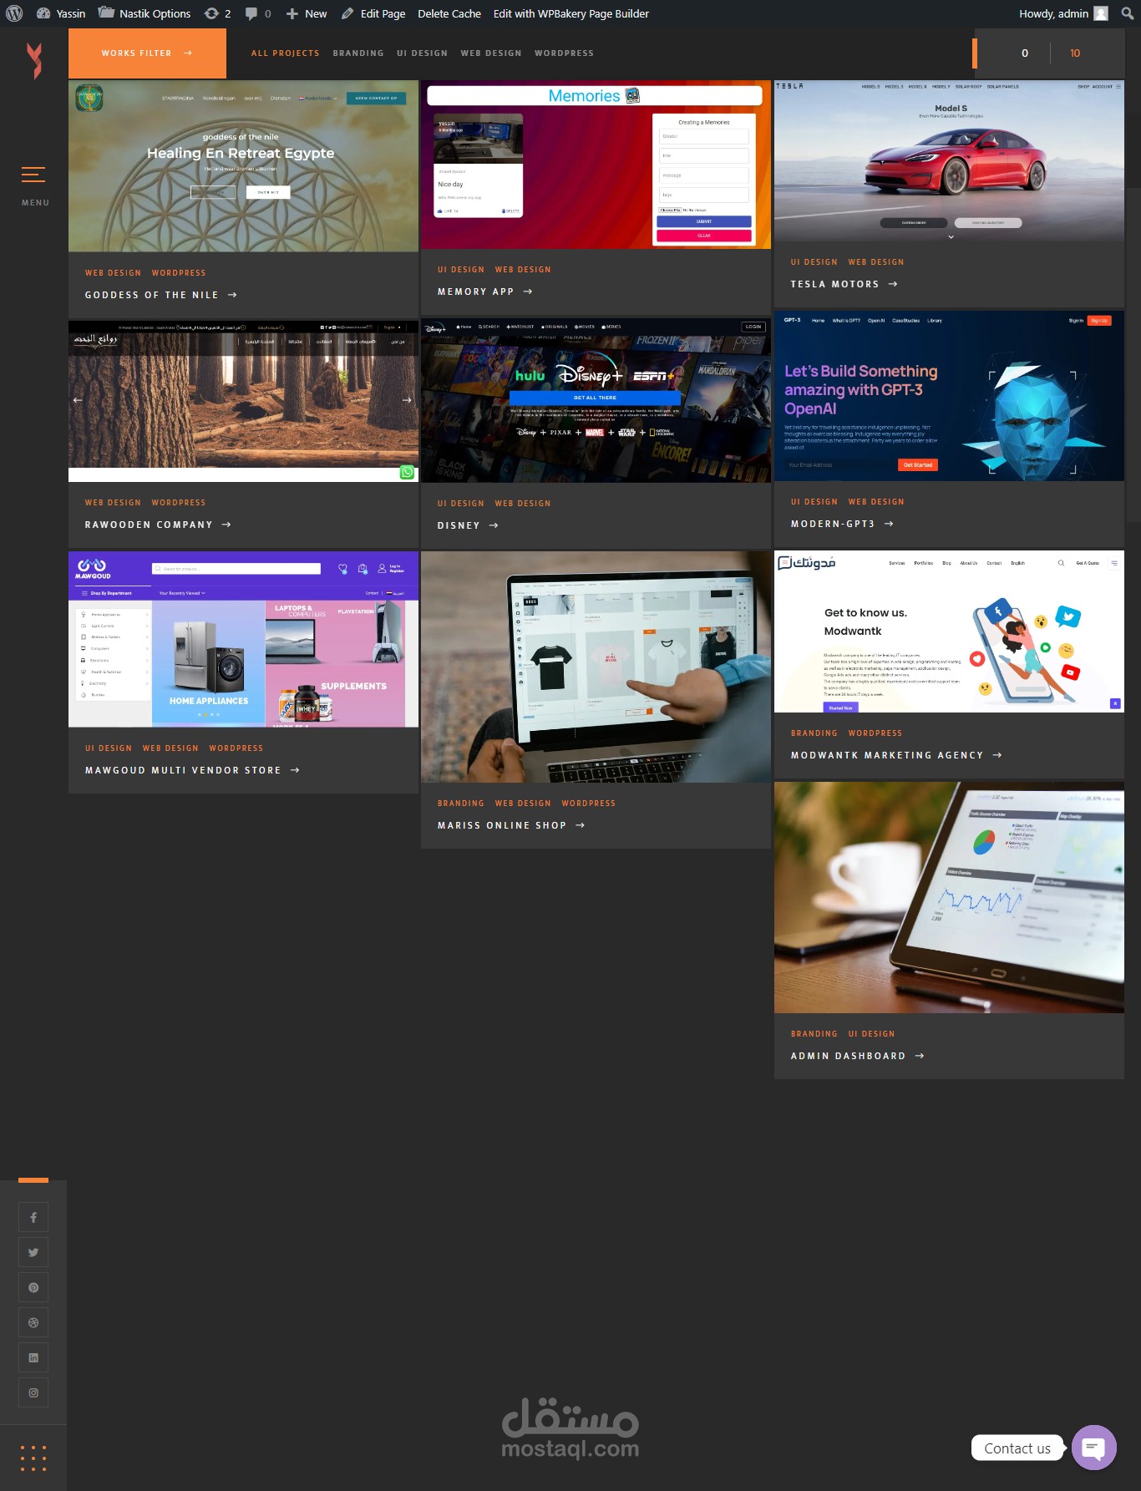This screenshot has height=1491, width=1141.
Task: Choose Edit with WPBakery Page Builder
Action: pyautogui.click(x=571, y=13)
